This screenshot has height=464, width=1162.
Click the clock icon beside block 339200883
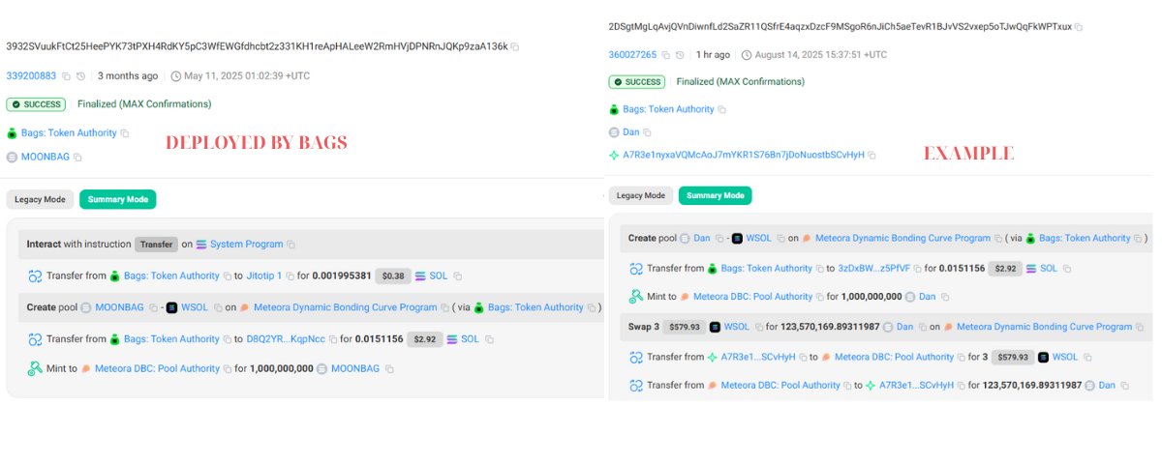pos(81,75)
